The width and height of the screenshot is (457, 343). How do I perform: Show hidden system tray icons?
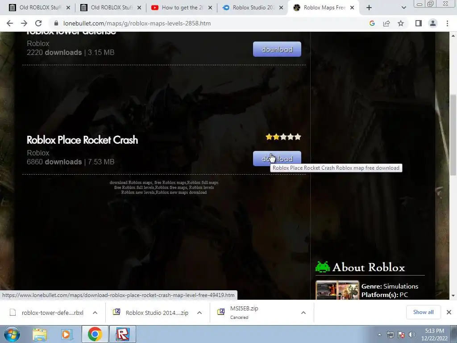pos(379,335)
